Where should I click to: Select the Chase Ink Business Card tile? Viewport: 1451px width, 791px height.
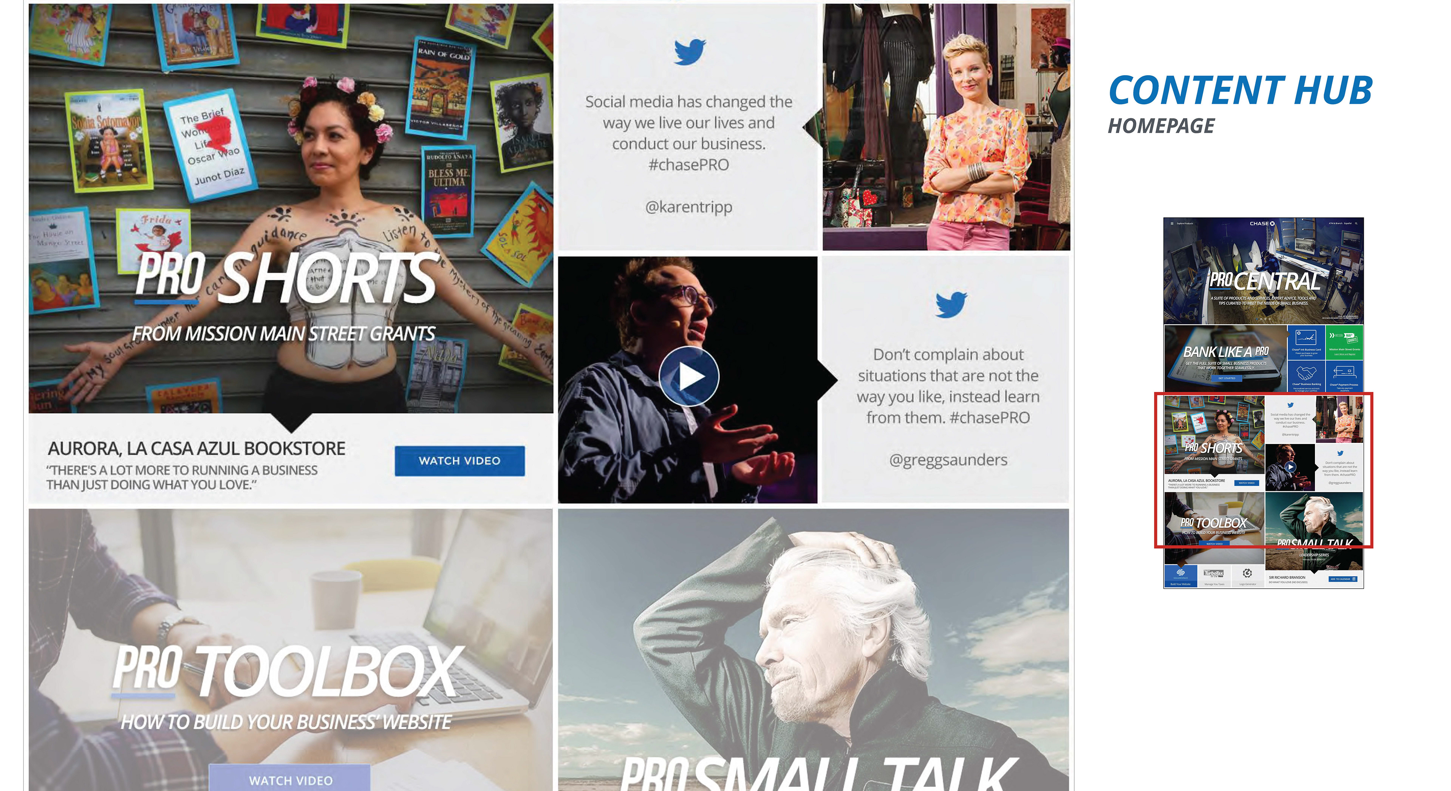coord(1306,342)
